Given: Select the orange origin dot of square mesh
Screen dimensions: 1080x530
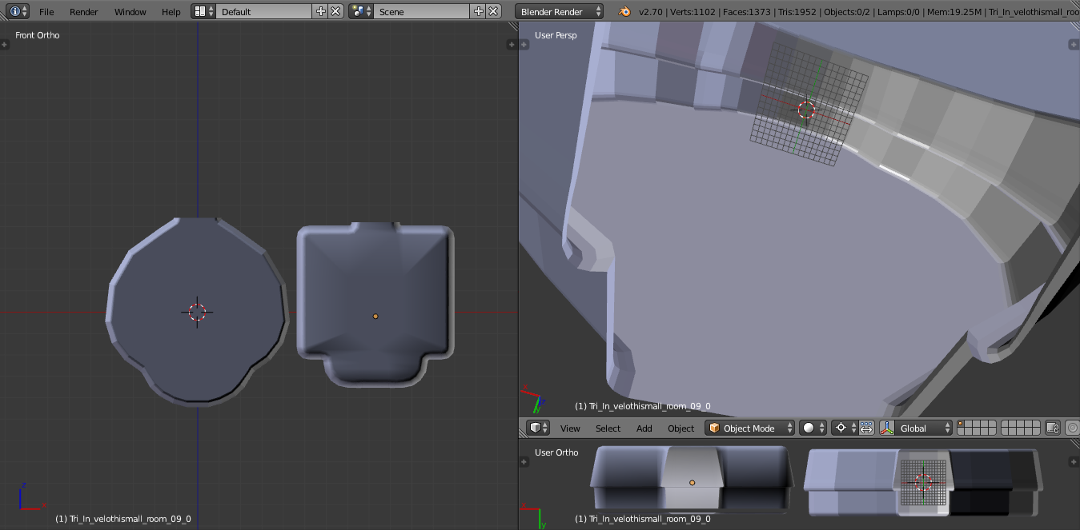Looking at the screenshot, I should 375,317.
